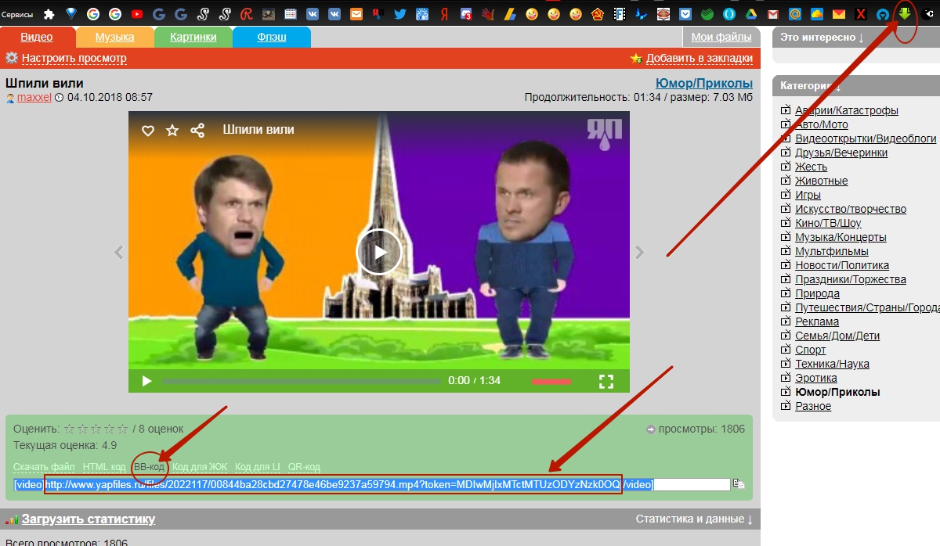Select the HTML код option
The width and height of the screenshot is (940, 546).
tap(104, 467)
